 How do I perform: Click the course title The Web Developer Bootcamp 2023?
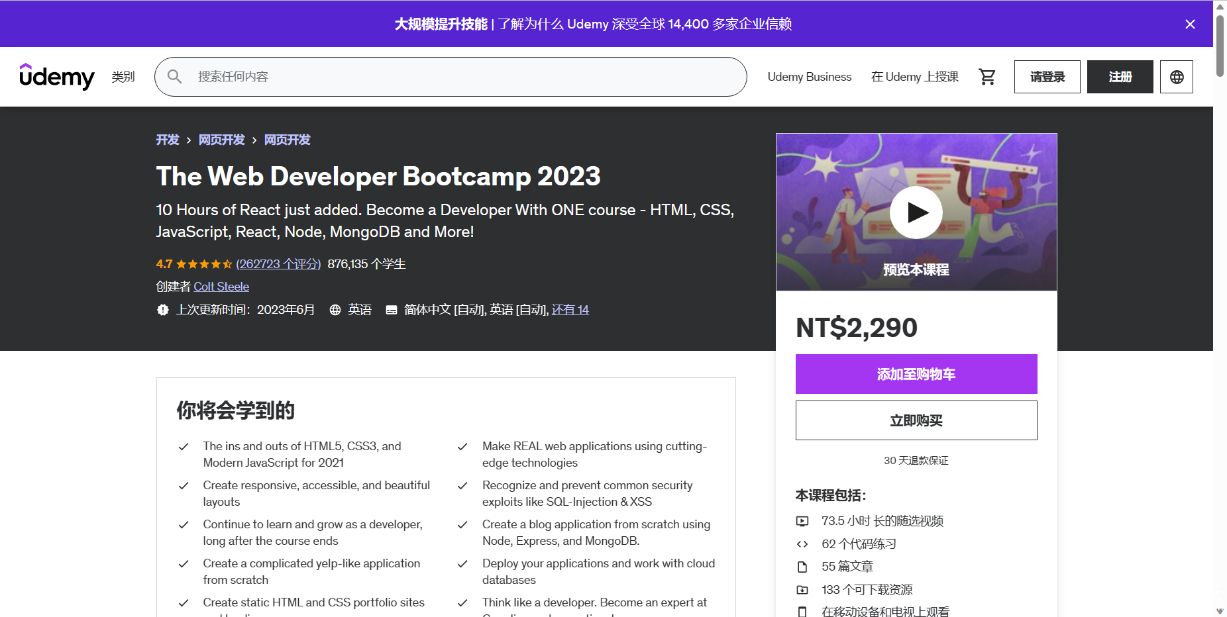point(378,176)
